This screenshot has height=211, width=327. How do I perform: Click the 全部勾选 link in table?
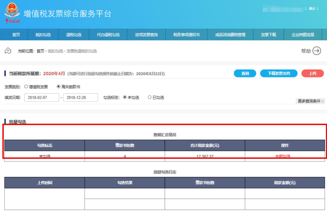pos(284,156)
